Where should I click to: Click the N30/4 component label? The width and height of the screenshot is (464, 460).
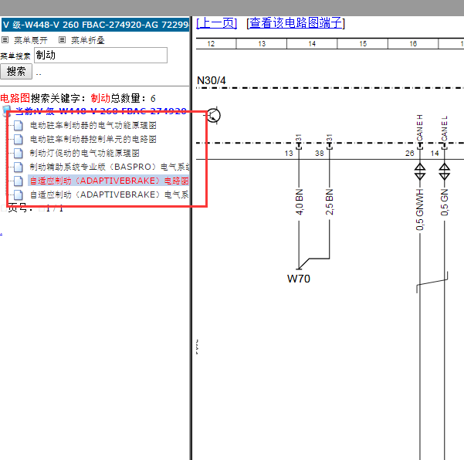[212, 80]
